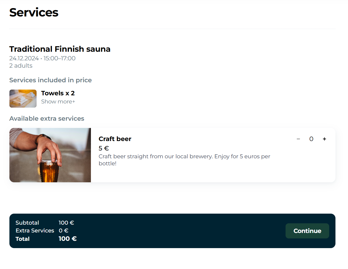Click the Craft beer quantity value
The image size is (348, 269).
311,139
